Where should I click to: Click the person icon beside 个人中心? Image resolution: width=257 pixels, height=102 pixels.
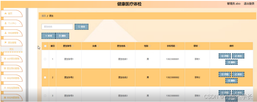[x=5, y=23]
